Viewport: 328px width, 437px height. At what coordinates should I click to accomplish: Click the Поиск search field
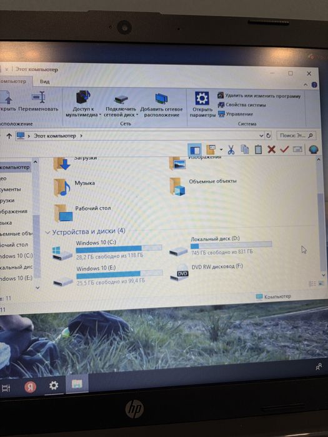296,135
